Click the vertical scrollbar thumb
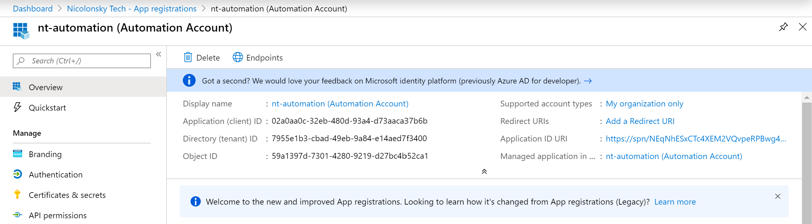The image size is (812, 224). pyautogui.click(x=807, y=163)
